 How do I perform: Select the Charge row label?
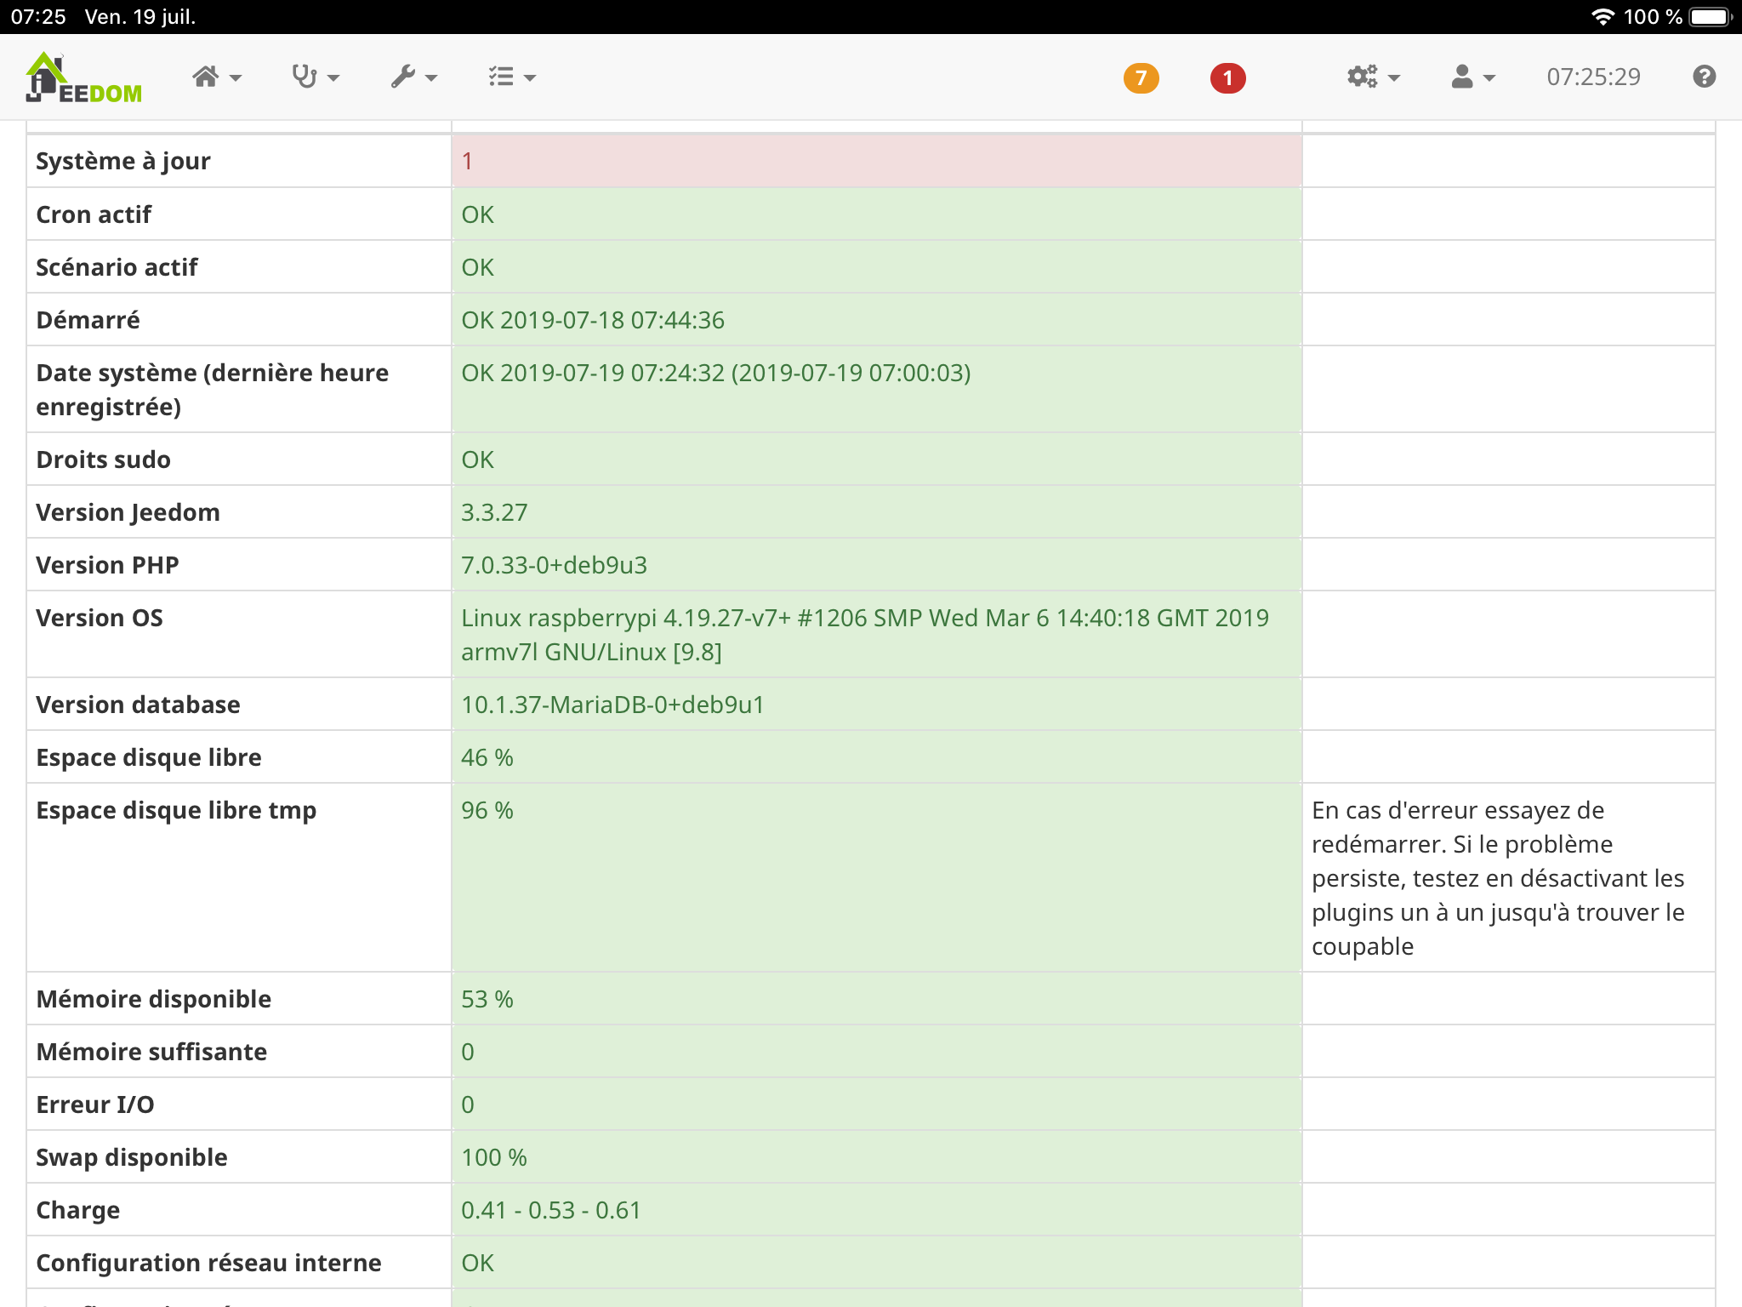coord(78,1210)
